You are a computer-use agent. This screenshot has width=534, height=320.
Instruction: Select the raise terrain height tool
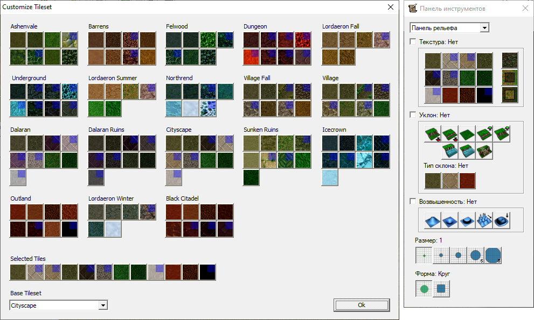433,221
